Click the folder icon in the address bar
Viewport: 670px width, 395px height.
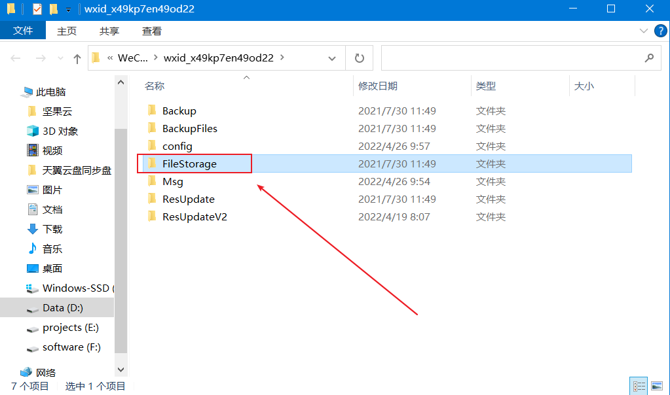coord(96,58)
